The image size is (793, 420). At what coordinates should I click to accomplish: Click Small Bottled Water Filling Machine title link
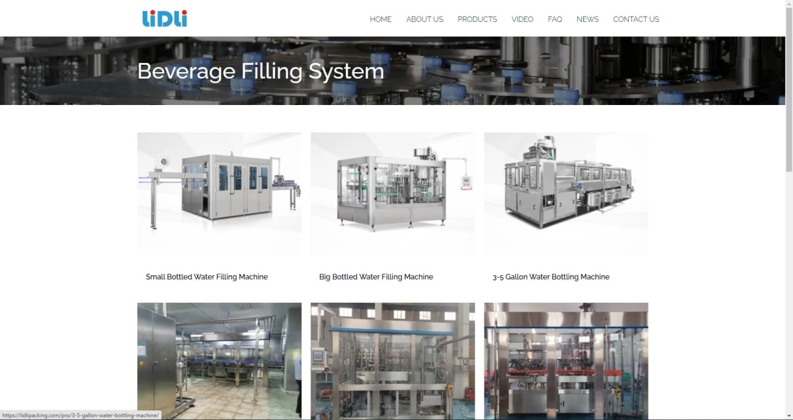207,277
